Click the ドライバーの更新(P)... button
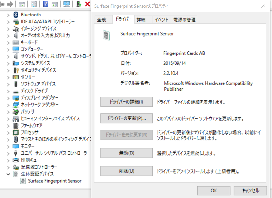The image size is (272, 198). (126, 118)
